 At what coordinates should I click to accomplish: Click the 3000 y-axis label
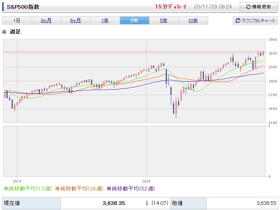(x=273, y=81)
